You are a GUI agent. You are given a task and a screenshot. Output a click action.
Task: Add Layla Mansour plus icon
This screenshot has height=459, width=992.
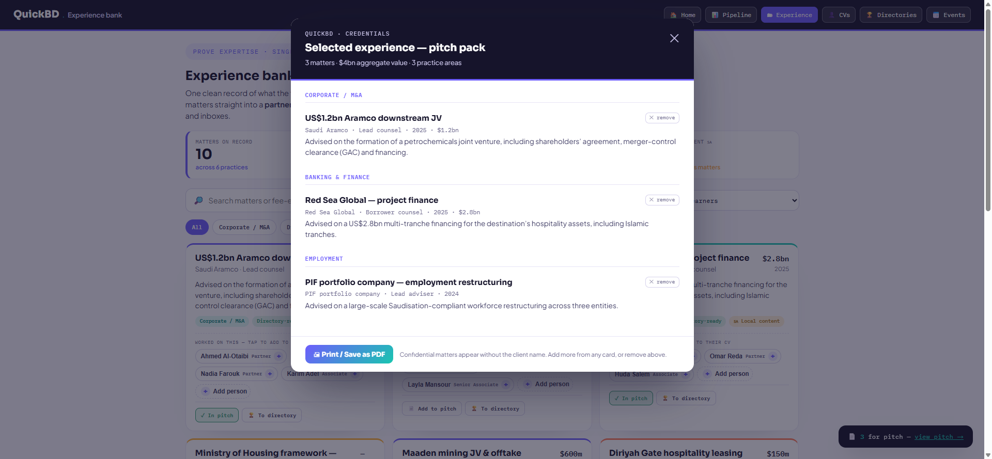pyautogui.click(x=506, y=384)
